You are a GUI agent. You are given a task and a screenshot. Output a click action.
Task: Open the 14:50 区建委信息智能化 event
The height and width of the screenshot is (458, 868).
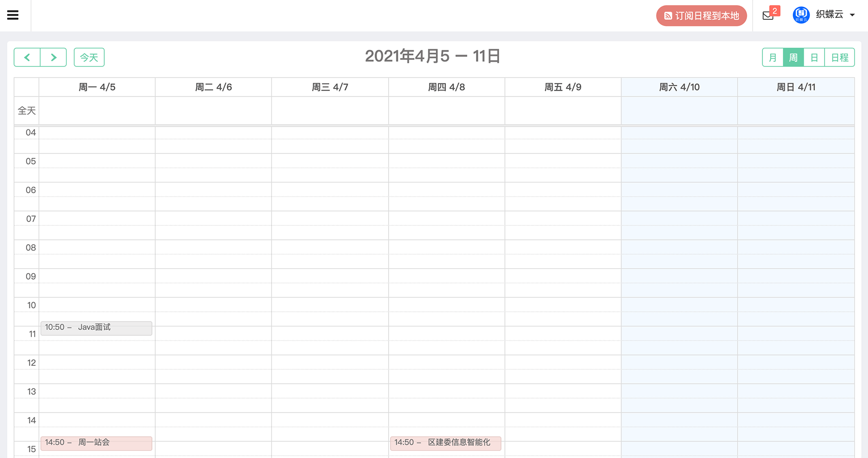[x=446, y=443]
